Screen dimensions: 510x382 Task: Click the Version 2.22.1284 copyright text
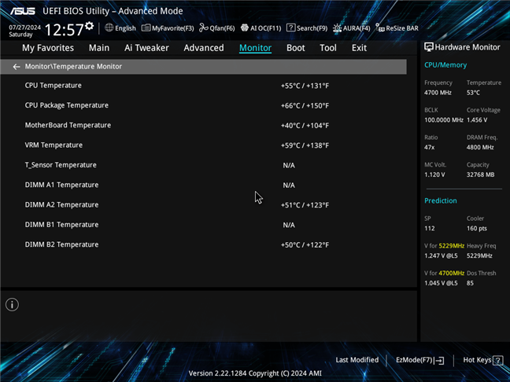(x=255, y=373)
